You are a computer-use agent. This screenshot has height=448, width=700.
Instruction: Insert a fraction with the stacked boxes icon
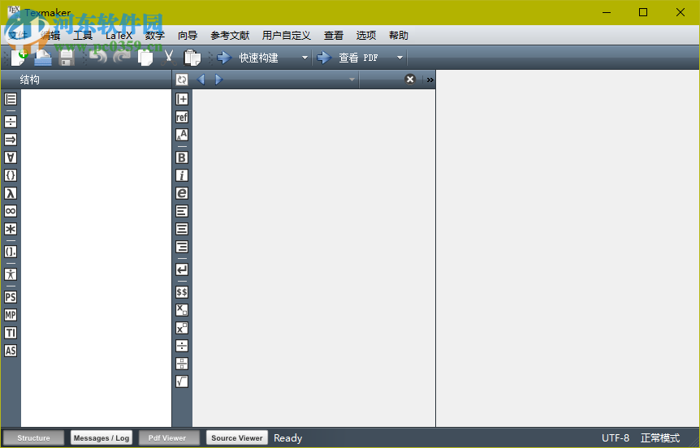point(182,364)
